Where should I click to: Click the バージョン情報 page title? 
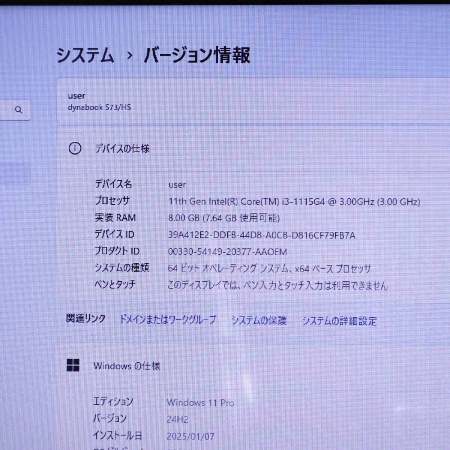[x=197, y=55]
